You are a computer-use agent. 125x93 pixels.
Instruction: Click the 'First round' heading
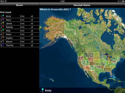pos(5,12)
